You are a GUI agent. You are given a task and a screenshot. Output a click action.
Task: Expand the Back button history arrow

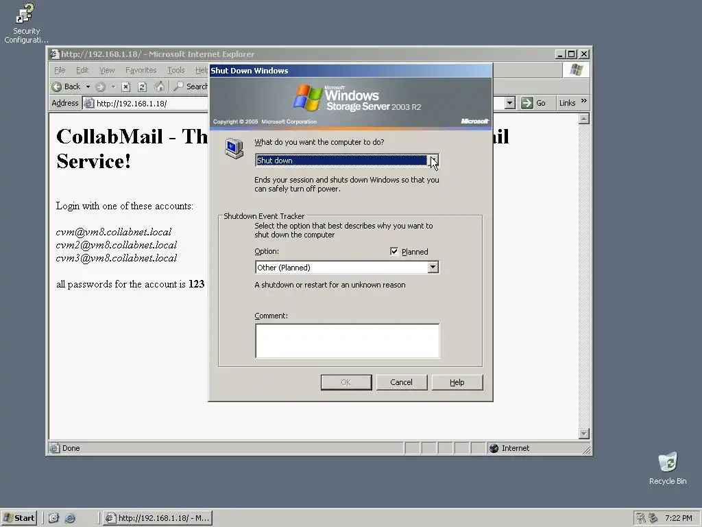point(88,86)
